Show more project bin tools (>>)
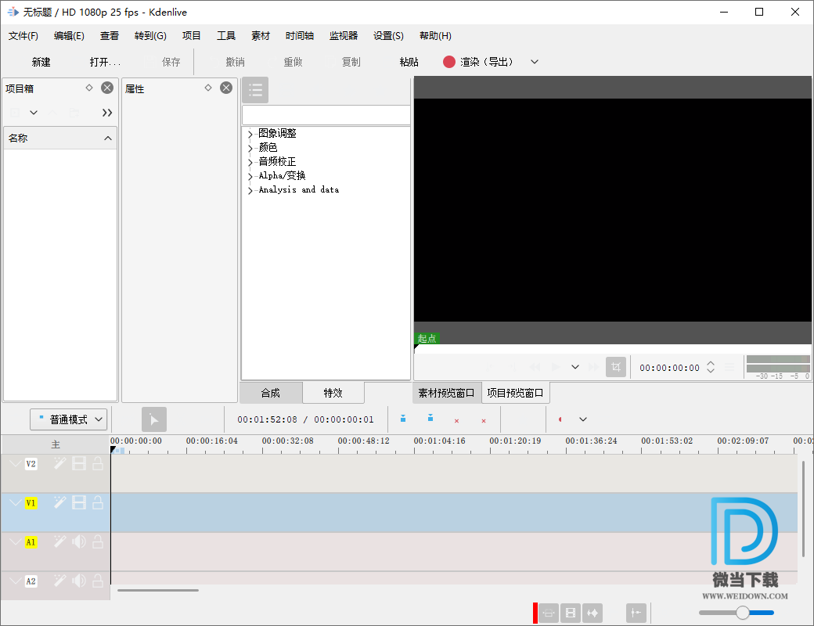The width and height of the screenshot is (814, 626). tap(107, 113)
